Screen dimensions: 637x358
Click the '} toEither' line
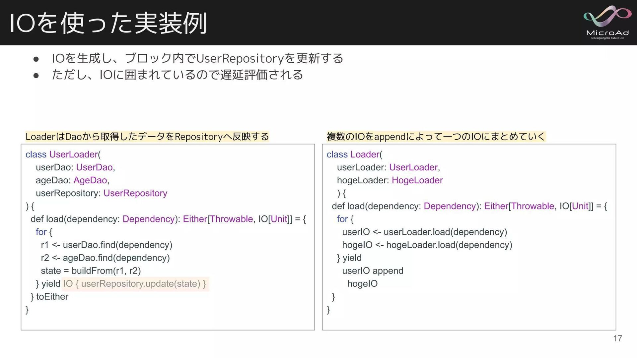coord(49,297)
